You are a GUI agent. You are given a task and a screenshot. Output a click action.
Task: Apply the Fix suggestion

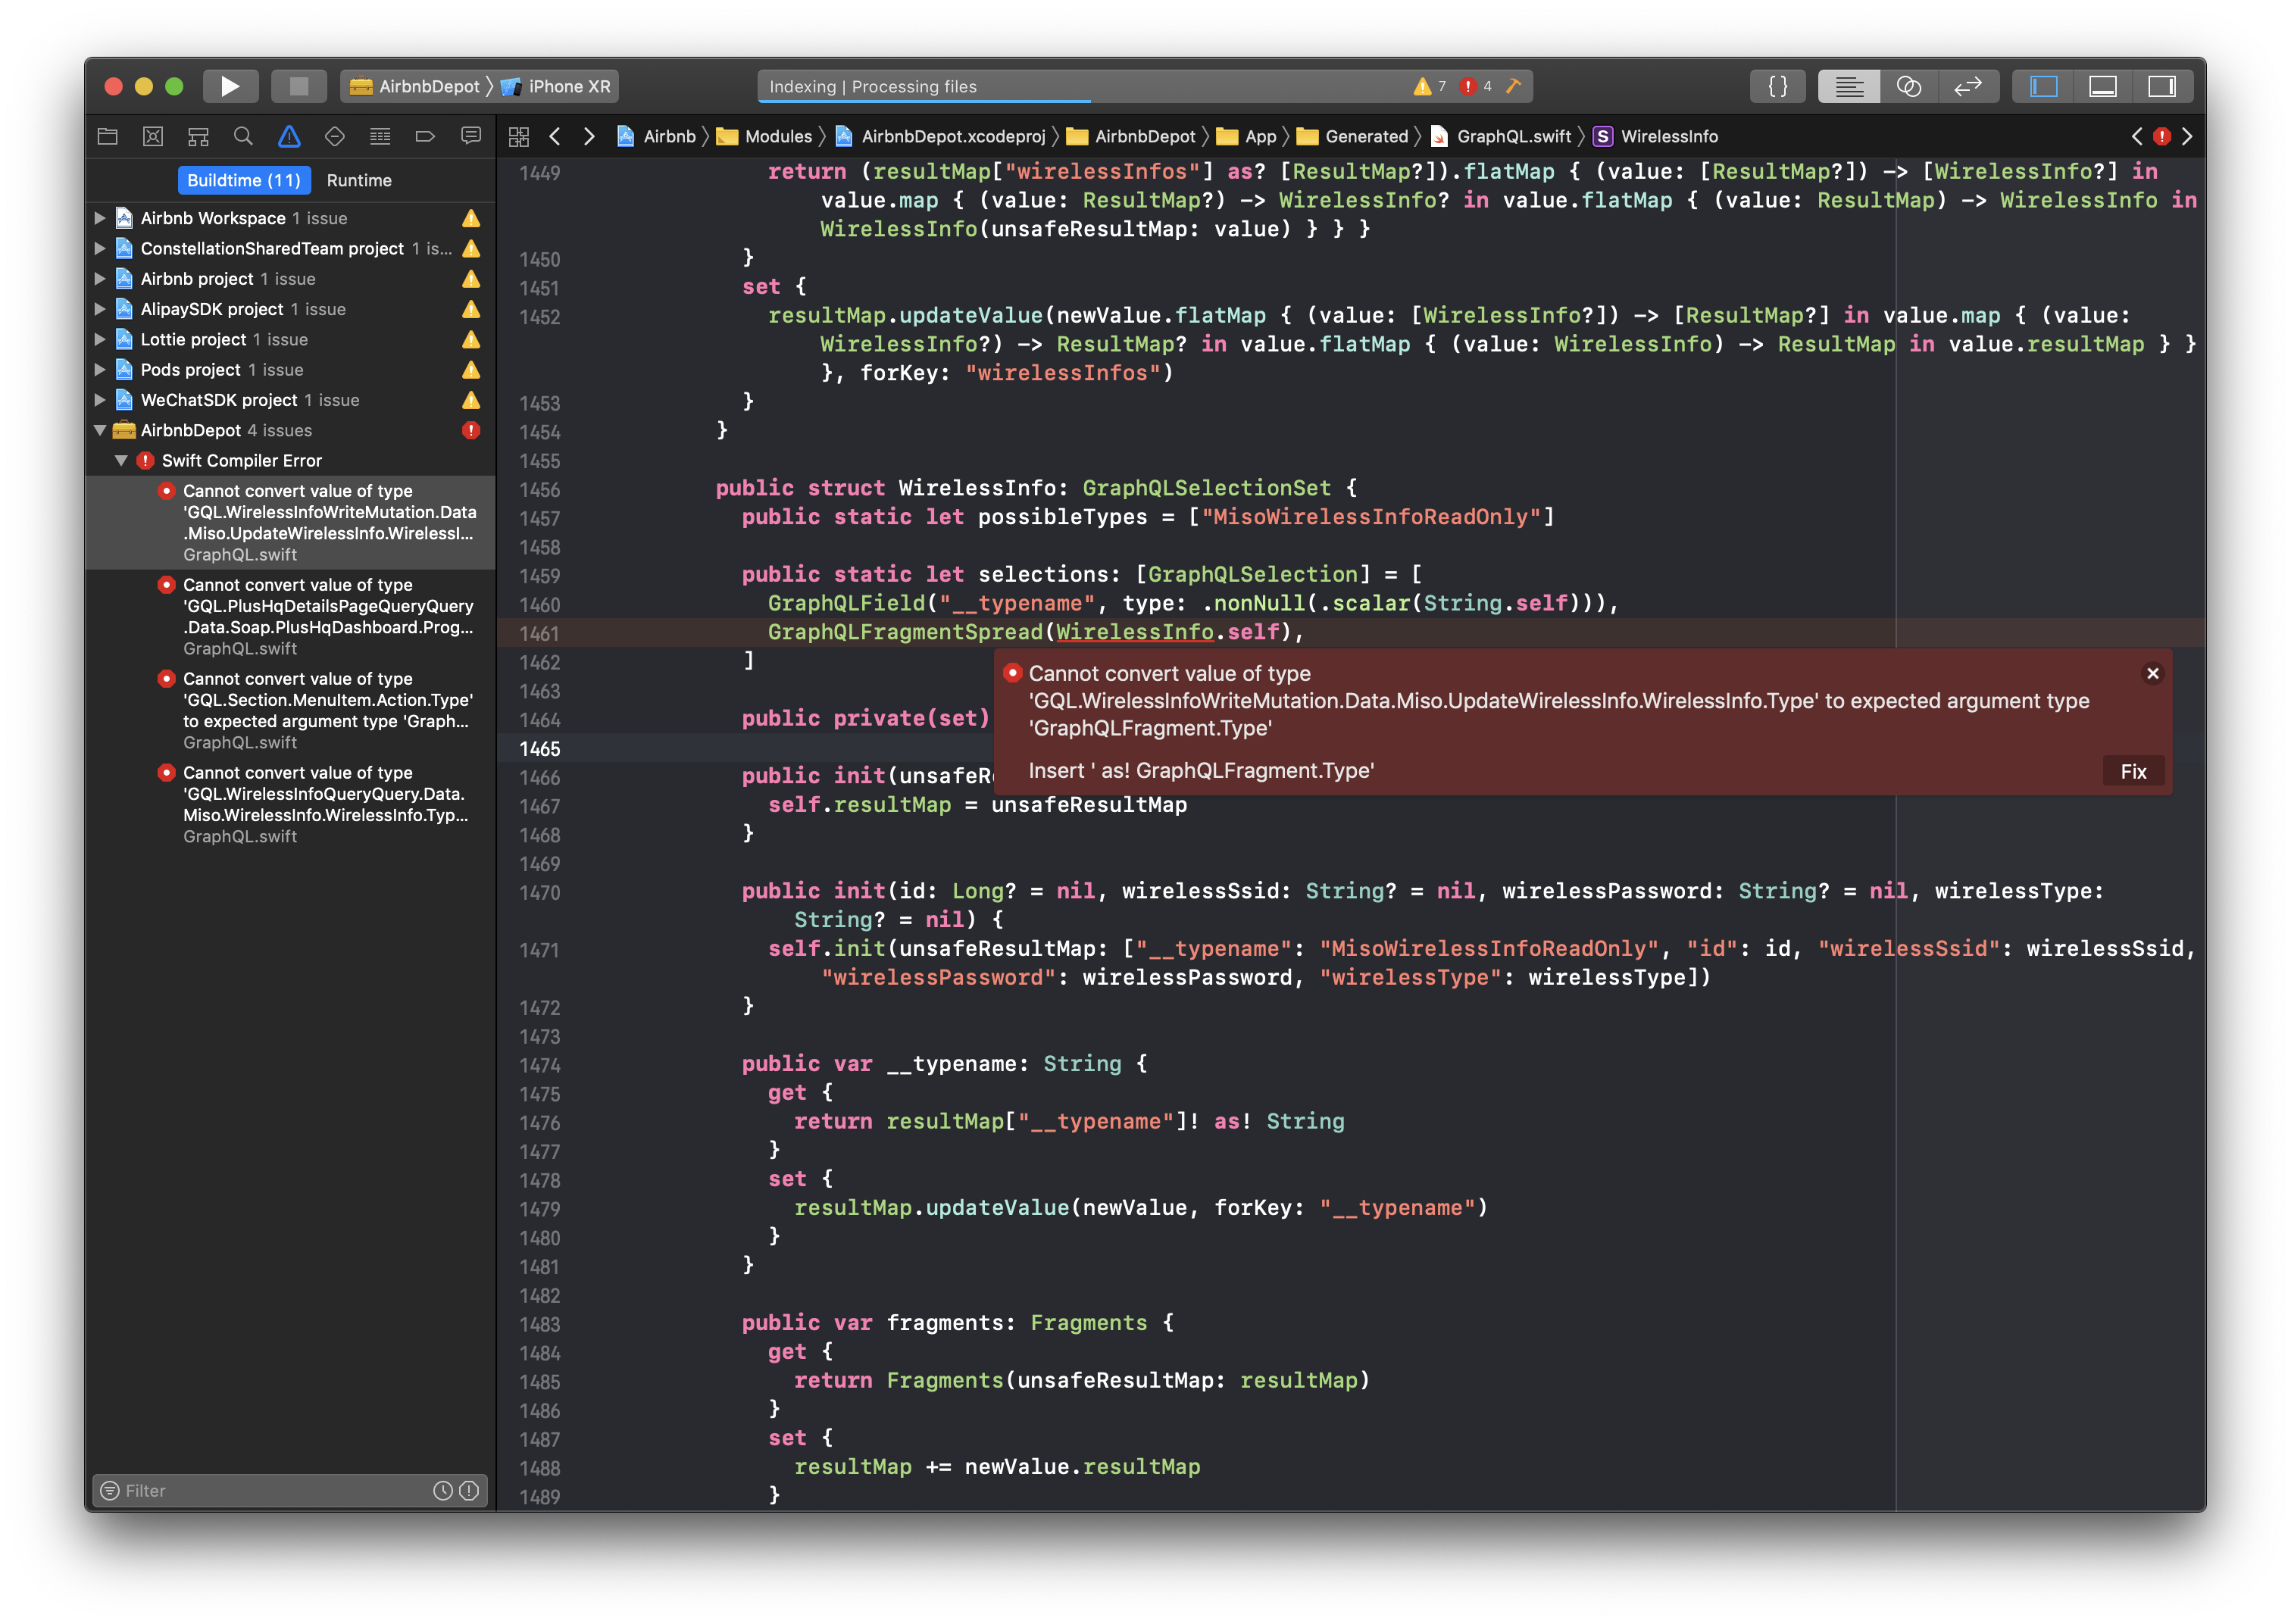pyautogui.click(x=2133, y=771)
